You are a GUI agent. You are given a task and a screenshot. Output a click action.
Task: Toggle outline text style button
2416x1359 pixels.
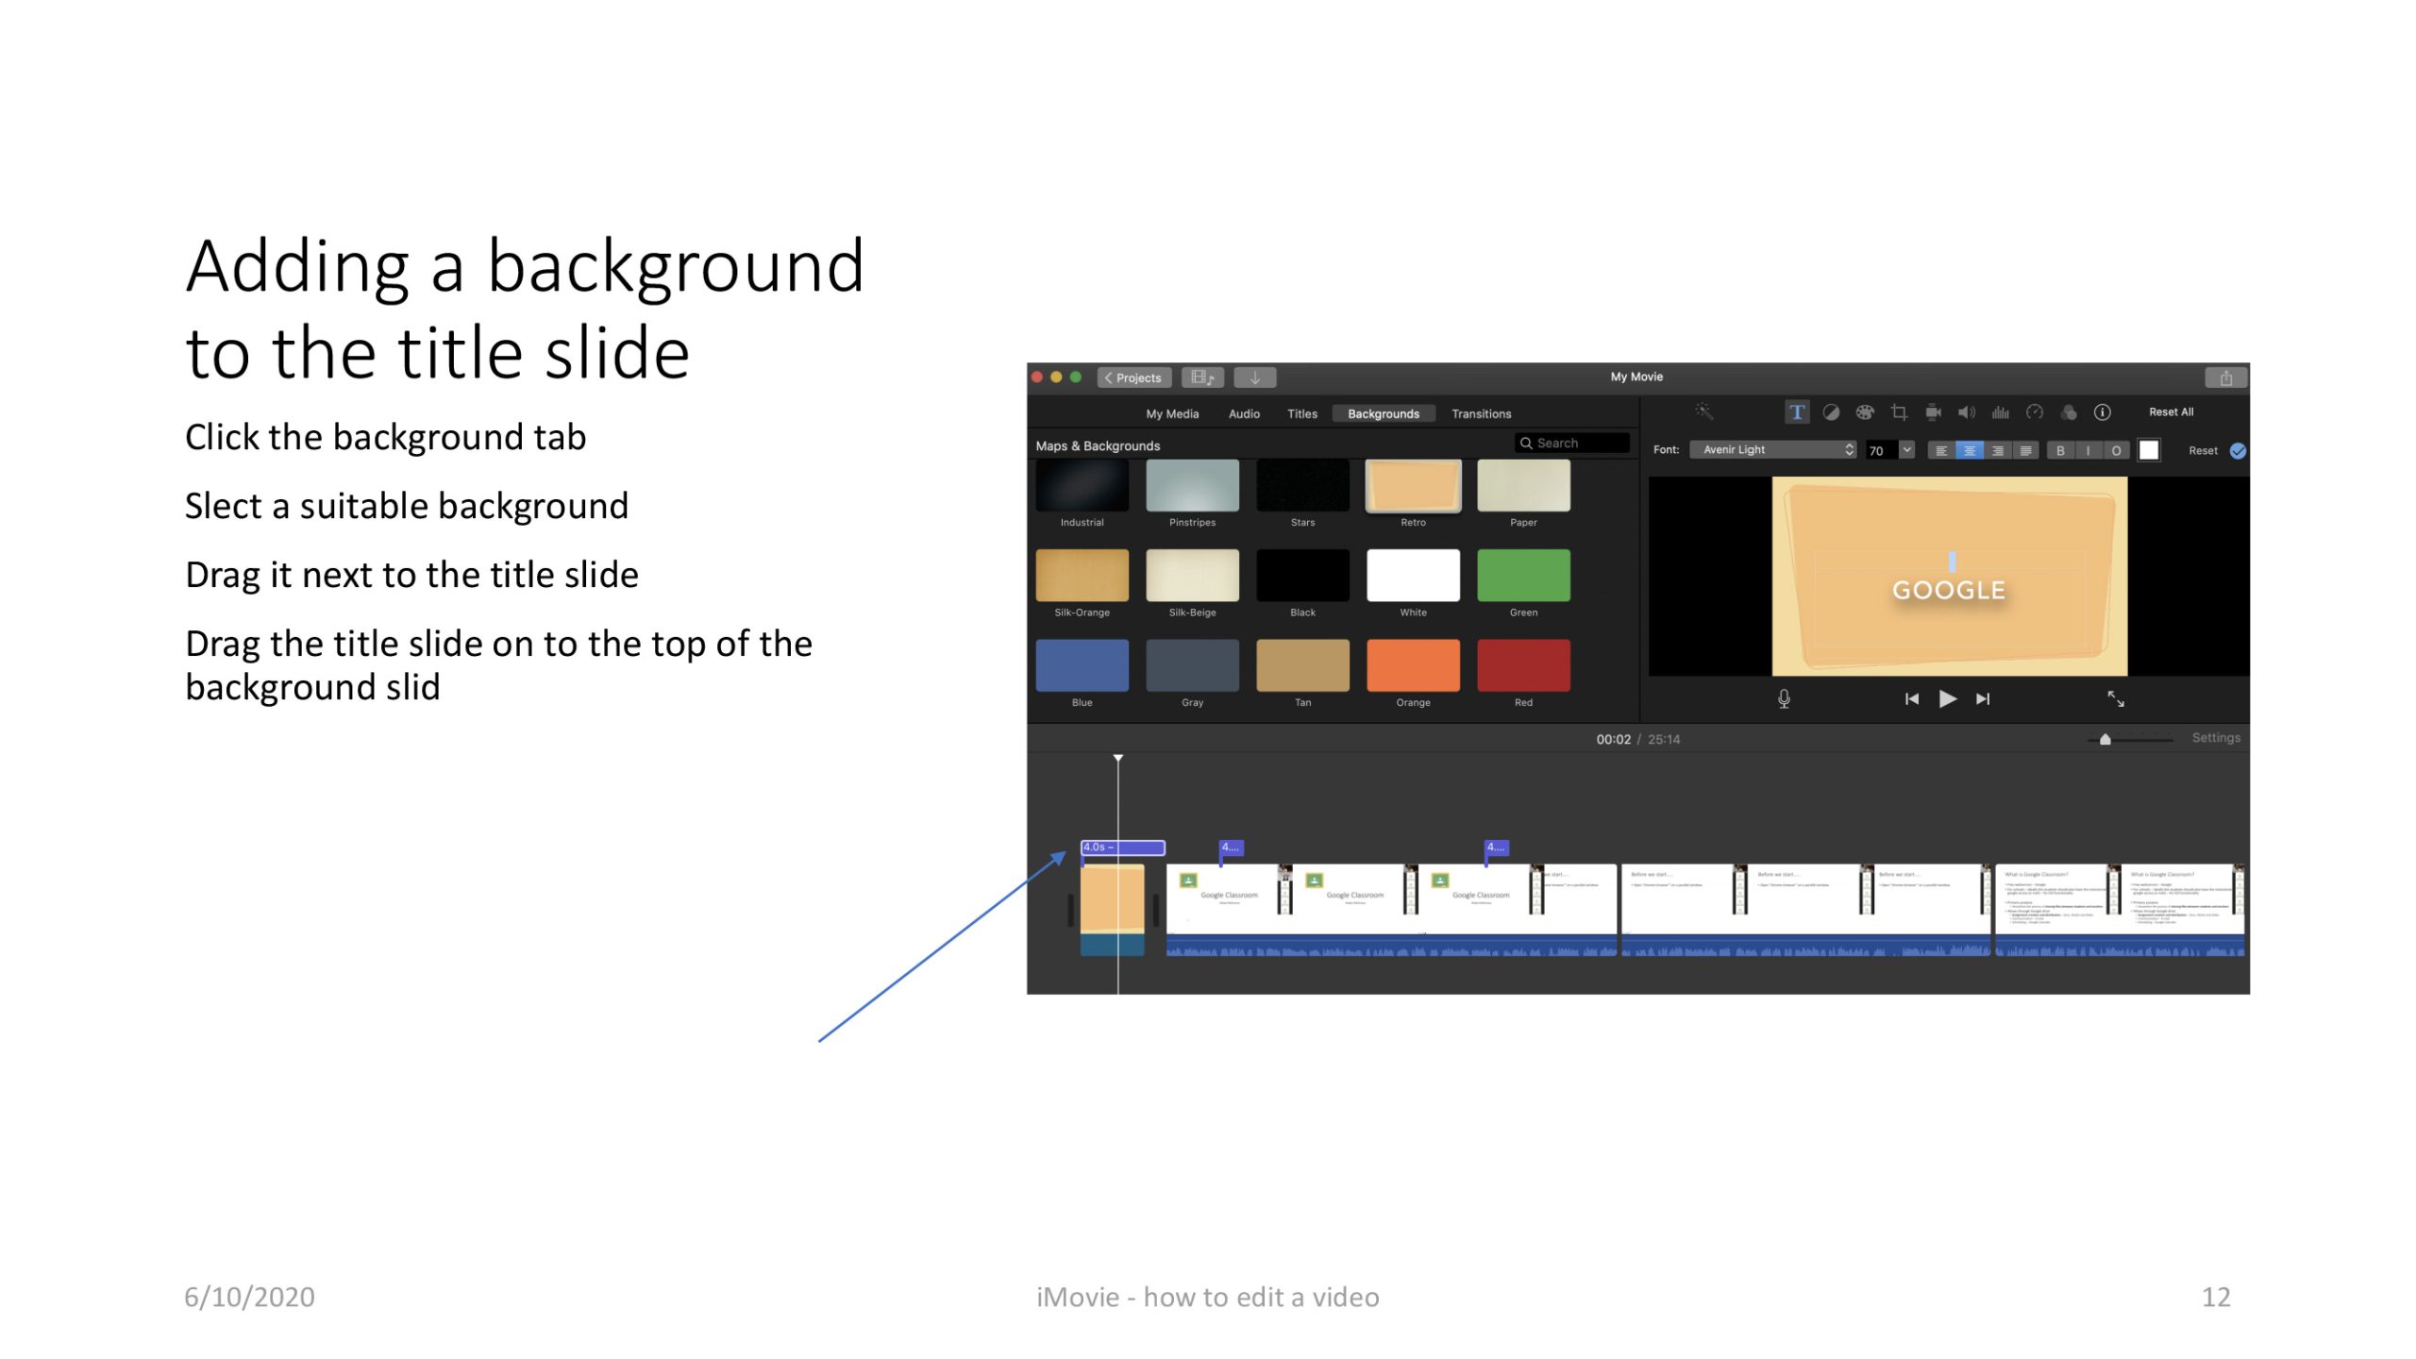click(2116, 451)
